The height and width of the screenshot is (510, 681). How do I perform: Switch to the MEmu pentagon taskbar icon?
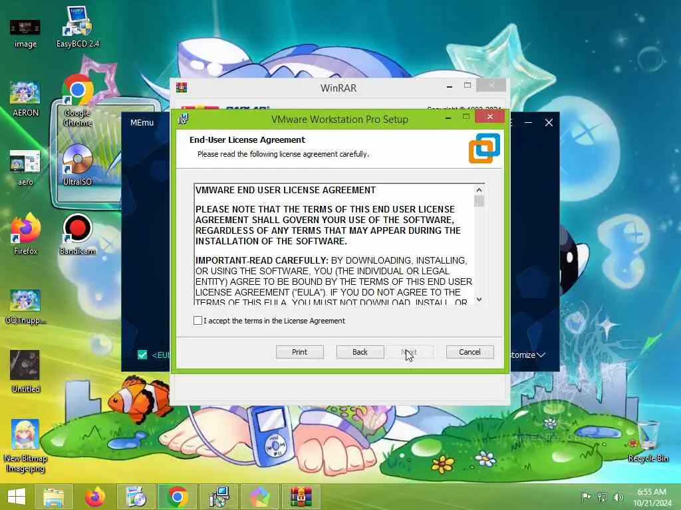pos(260,497)
